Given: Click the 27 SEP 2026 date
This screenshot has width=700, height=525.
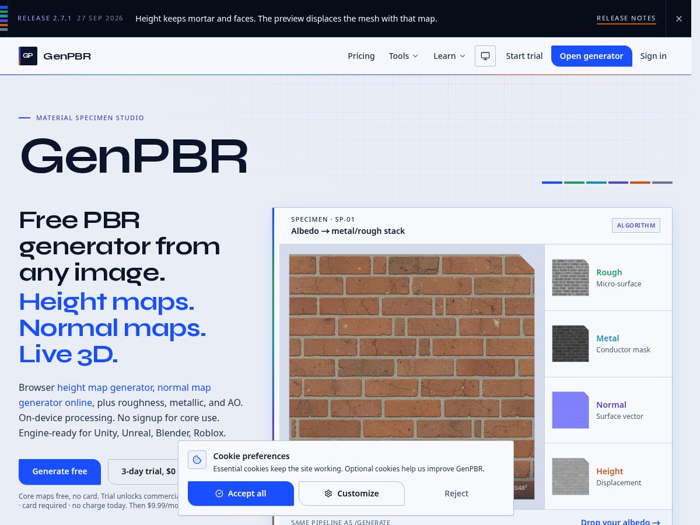Looking at the screenshot, I should coord(100,18).
